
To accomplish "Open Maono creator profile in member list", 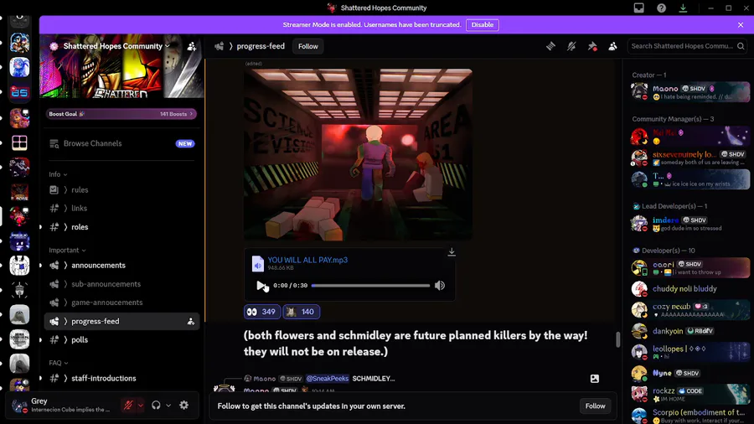I will pos(689,92).
